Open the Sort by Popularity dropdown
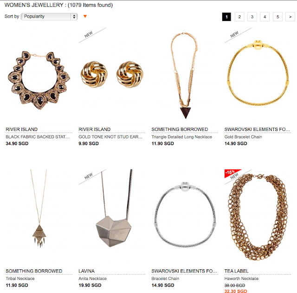This screenshot has width=297, height=293. point(49,16)
